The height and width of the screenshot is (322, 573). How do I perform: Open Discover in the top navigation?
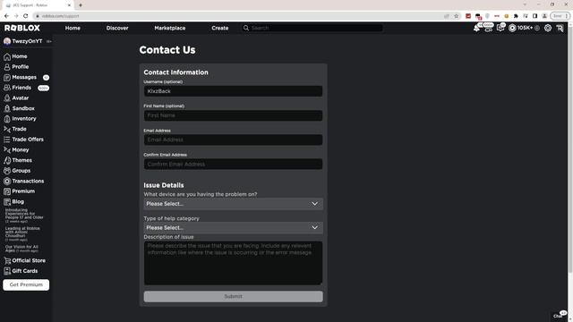pyautogui.click(x=117, y=28)
